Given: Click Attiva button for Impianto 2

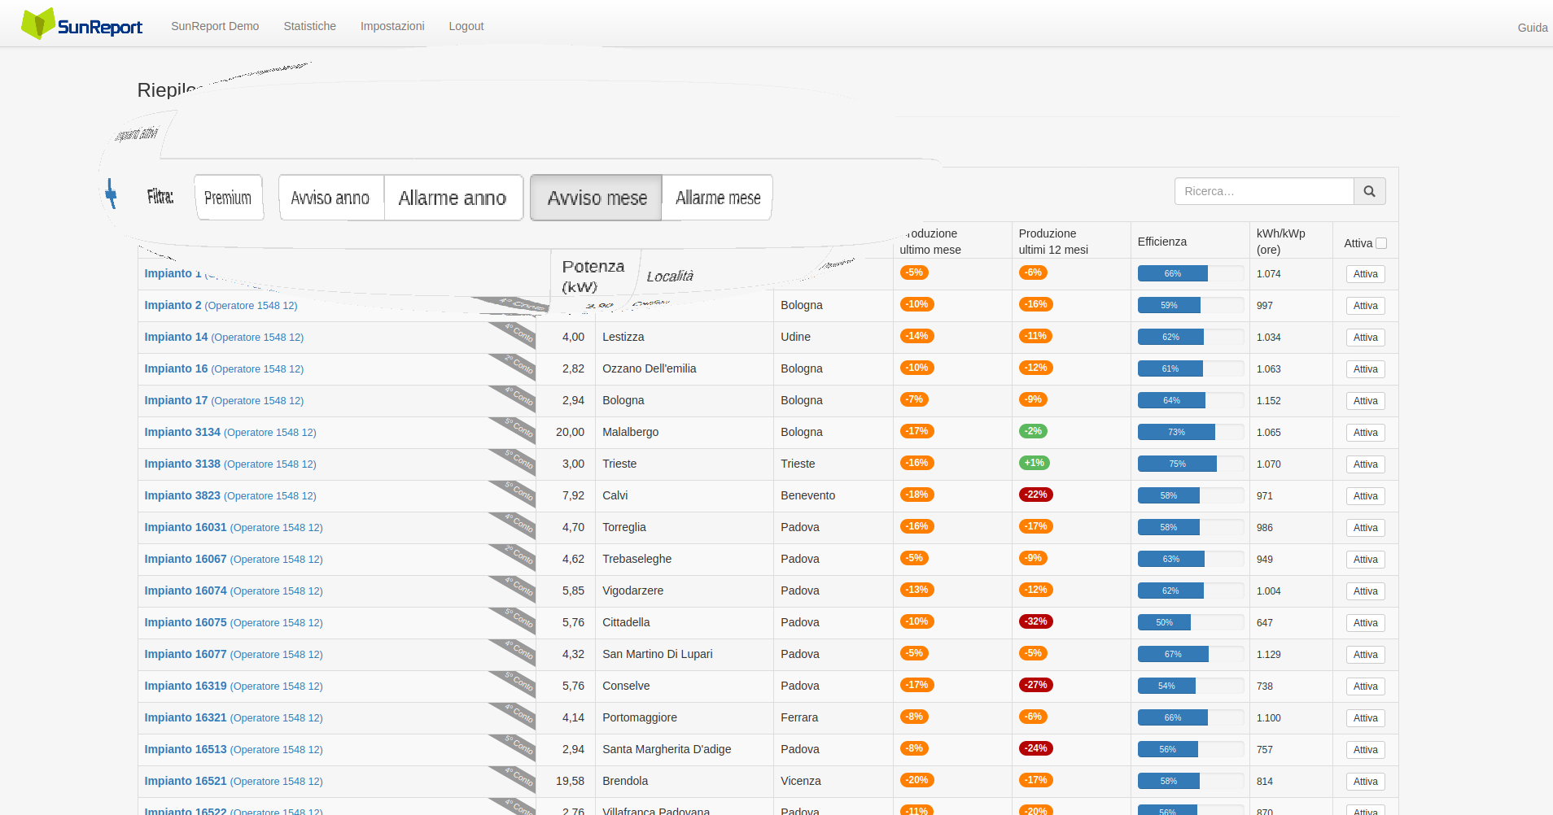Looking at the screenshot, I should [1365, 306].
